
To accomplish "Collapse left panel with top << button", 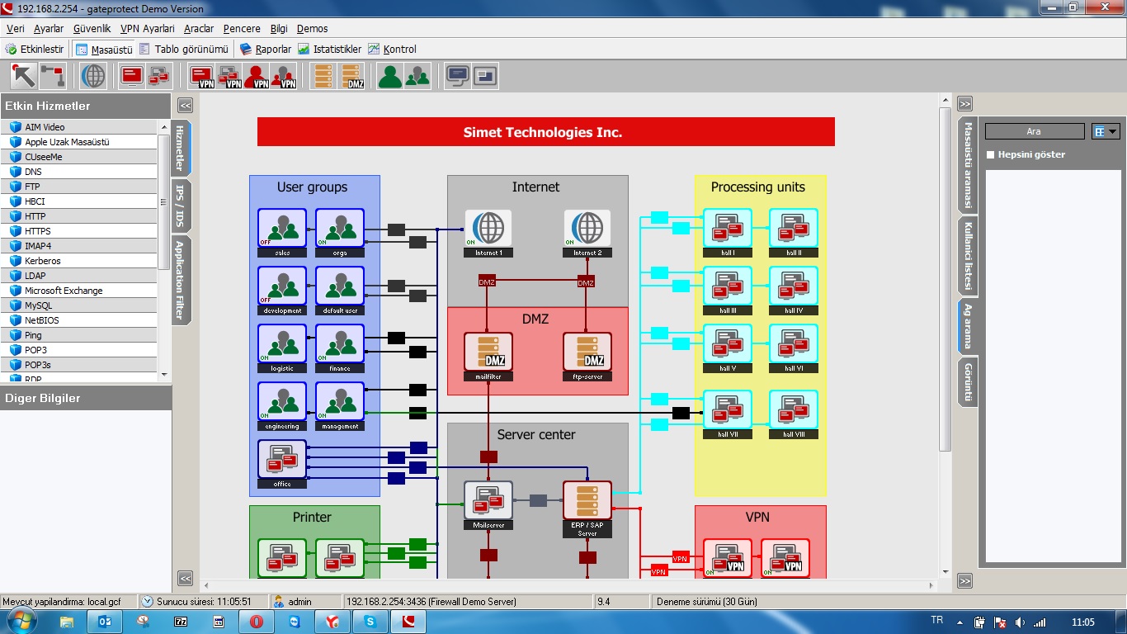I will [x=185, y=105].
